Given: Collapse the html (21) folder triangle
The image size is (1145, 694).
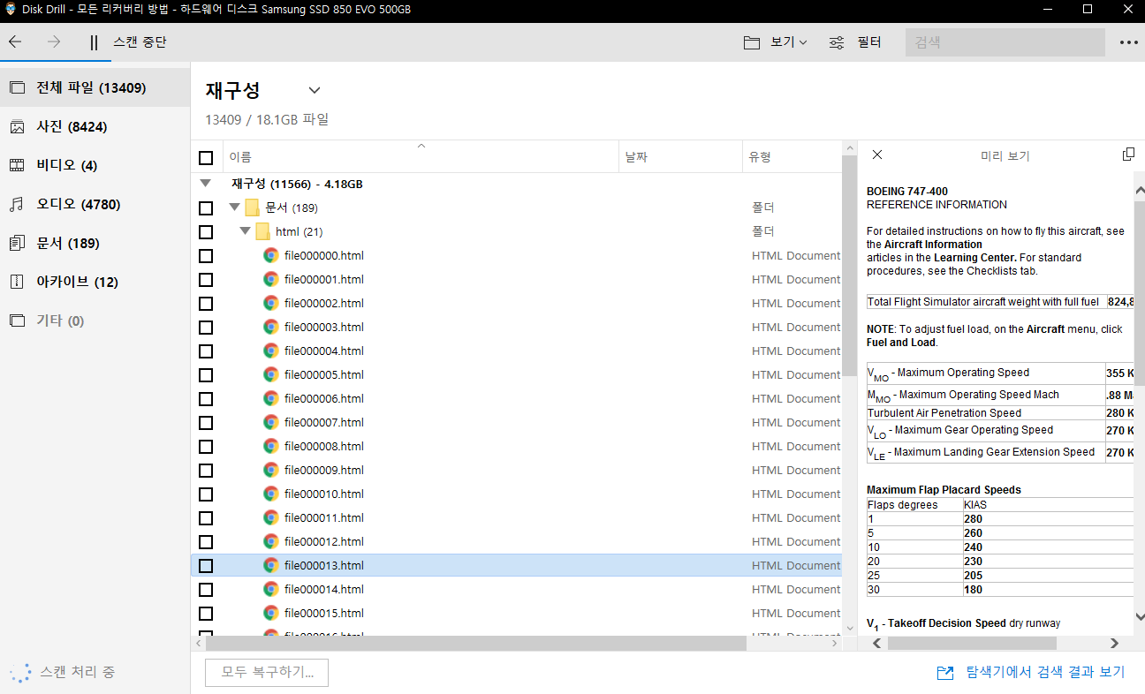Looking at the screenshot, I should (245, 231).
